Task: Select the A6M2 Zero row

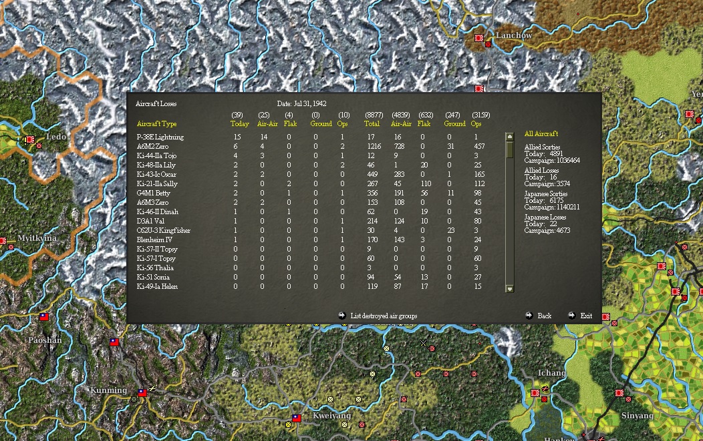Action: click(311, 146)
